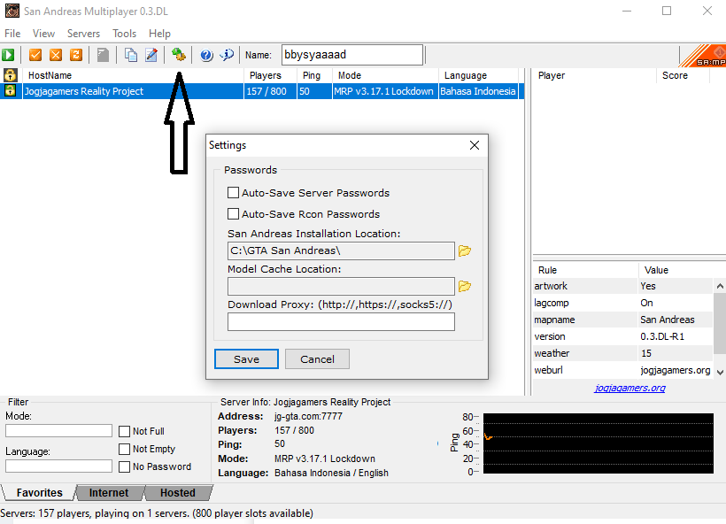Click the address 'jg-gta.com:7777'
This screenshot has height=524, width=726.
308,416
